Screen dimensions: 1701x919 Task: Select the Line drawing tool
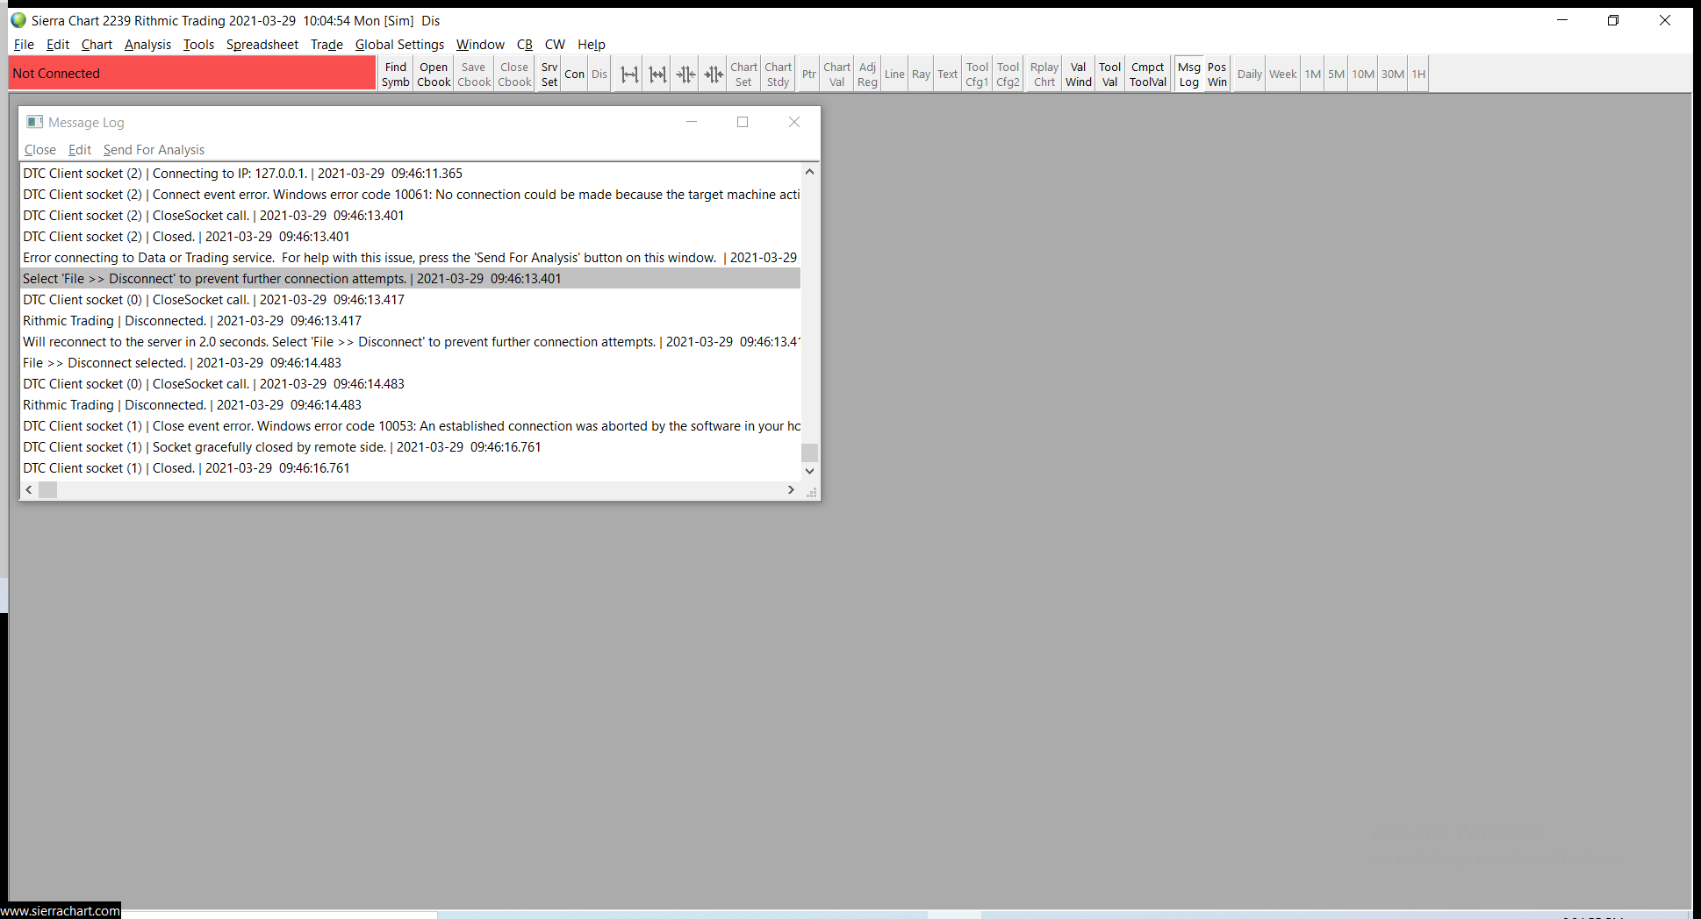[894, 75]
